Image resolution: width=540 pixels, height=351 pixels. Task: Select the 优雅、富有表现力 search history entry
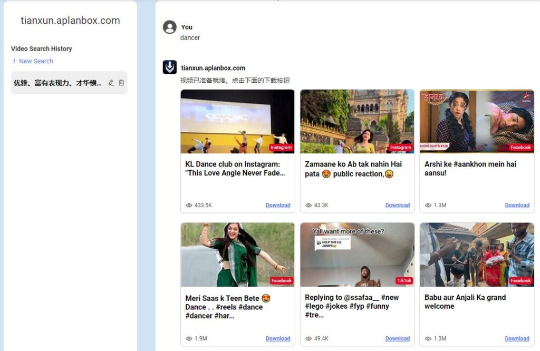69,83
